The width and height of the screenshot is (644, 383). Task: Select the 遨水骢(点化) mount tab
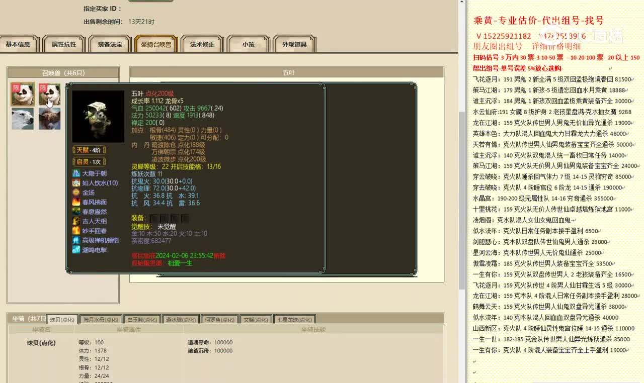click(181, 319)
